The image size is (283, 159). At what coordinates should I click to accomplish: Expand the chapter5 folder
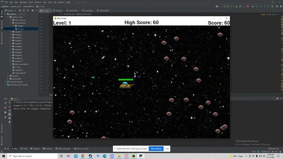coord(10,43)
